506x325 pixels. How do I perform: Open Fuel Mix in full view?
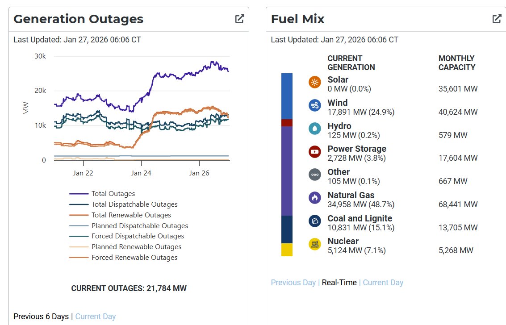click(x=497, y=19)
